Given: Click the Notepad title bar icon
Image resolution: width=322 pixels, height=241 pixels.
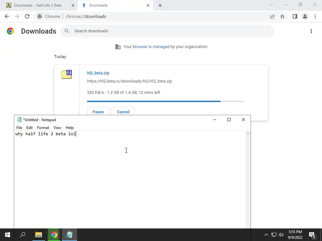Looking at the screenshot, I should [19, 120].
